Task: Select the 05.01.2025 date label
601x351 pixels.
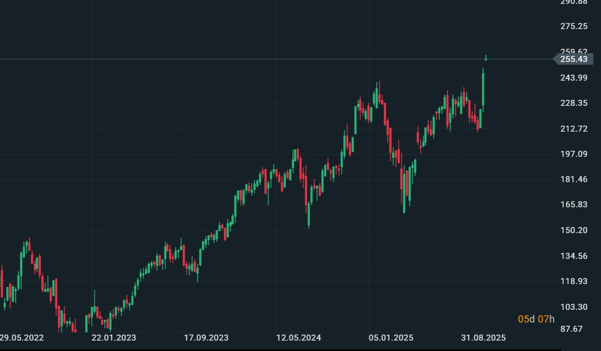Action: [x=391, y=337]
